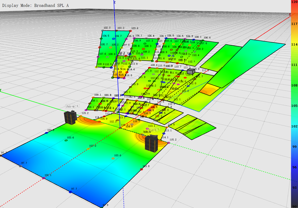
Task: Select the large tilted green panel at far right
Action: (x=247, y=63)
